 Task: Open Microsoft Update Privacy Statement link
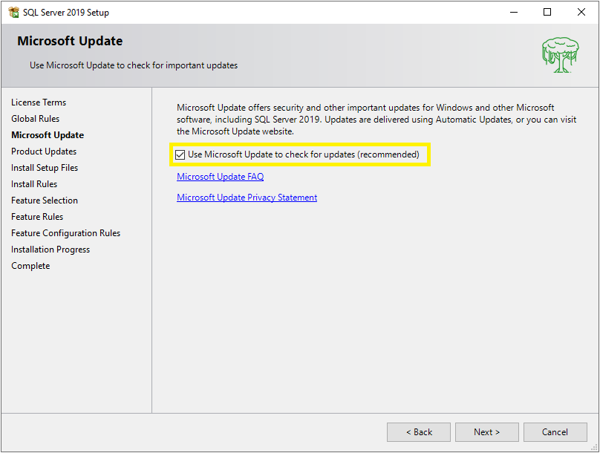247,198
